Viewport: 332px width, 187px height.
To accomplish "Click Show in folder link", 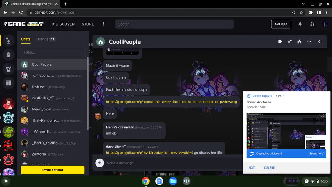I will click(256, 107).
